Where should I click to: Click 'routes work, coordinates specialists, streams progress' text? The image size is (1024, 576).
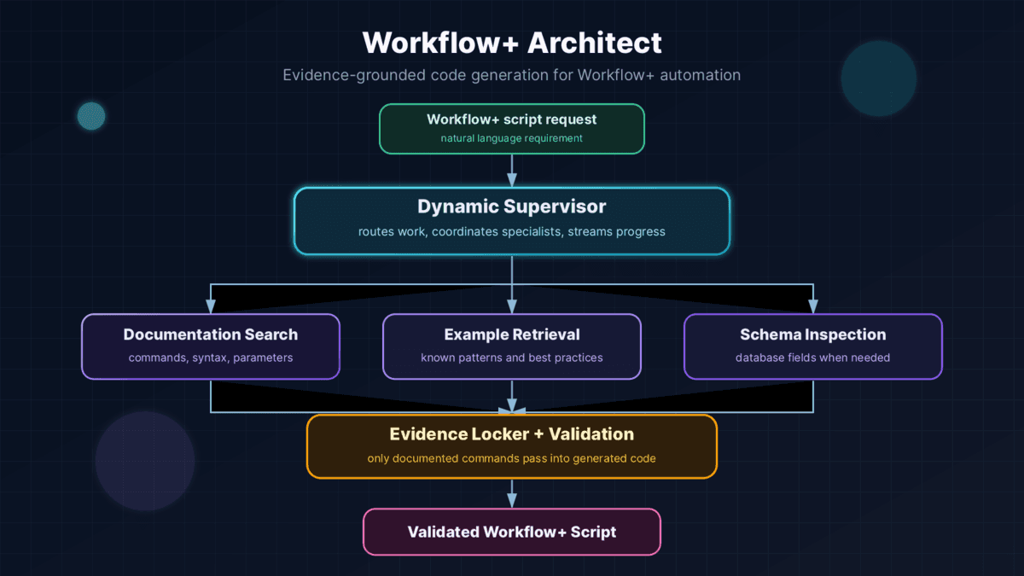tap(512, 232)
